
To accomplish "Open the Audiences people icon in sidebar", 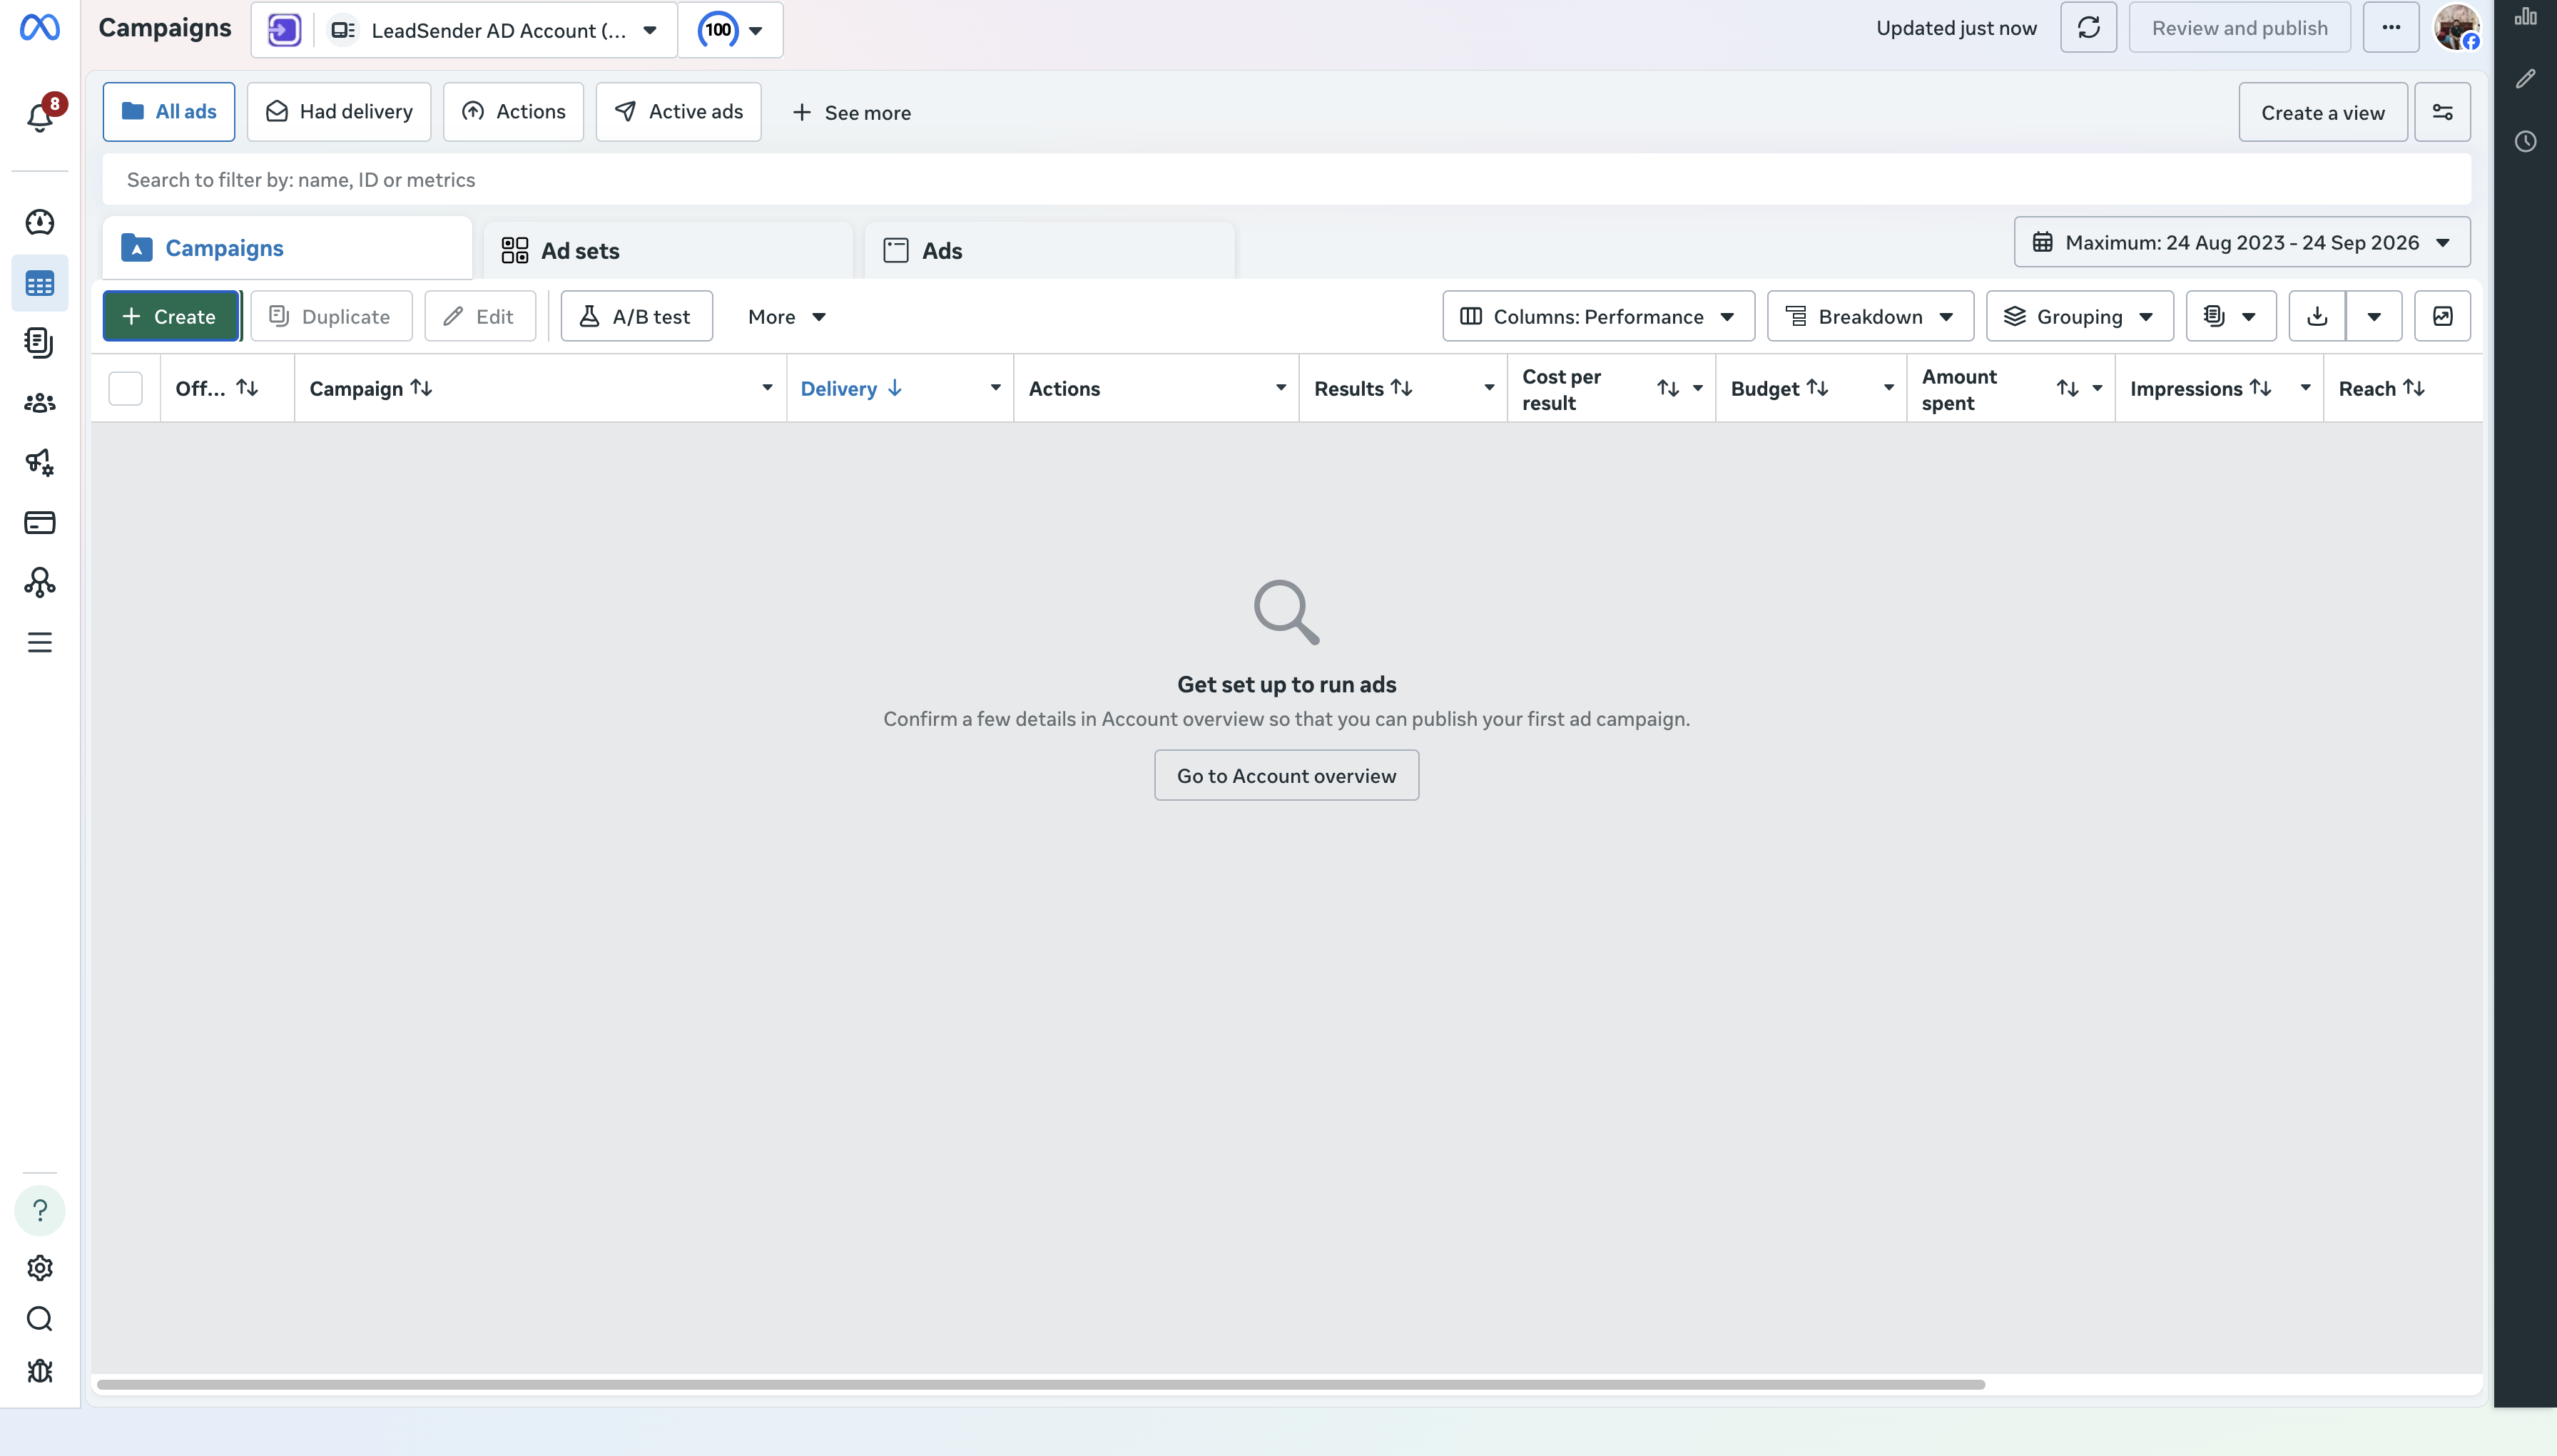I will tap(40, 403).
